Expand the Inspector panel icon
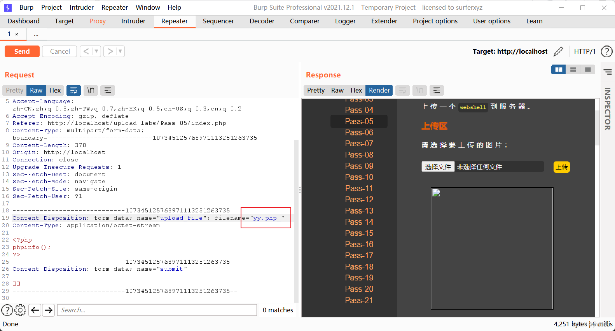 click(x=608, y=72)
